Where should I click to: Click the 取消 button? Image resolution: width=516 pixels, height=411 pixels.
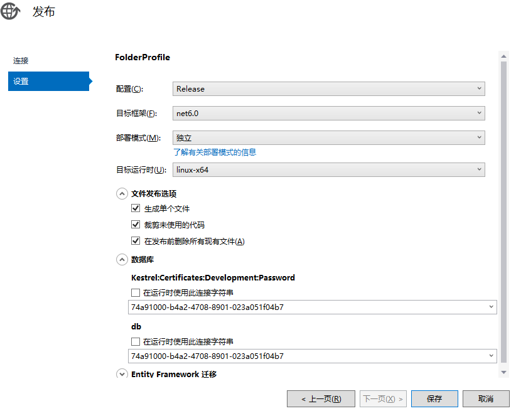(486, 398)
